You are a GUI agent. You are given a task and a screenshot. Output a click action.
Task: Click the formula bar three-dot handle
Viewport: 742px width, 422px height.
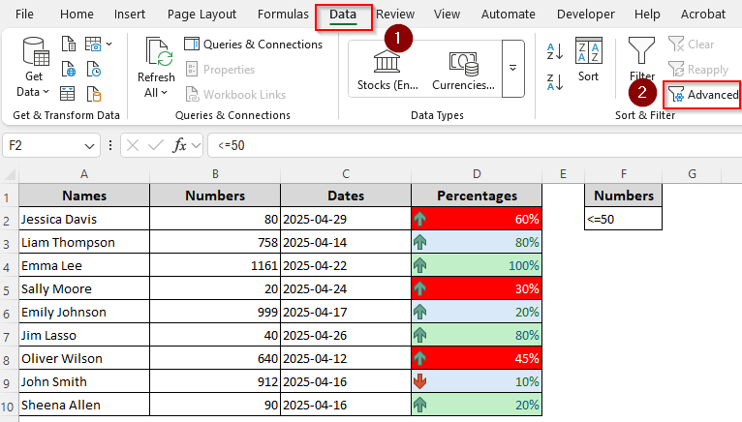coord(110,145)
